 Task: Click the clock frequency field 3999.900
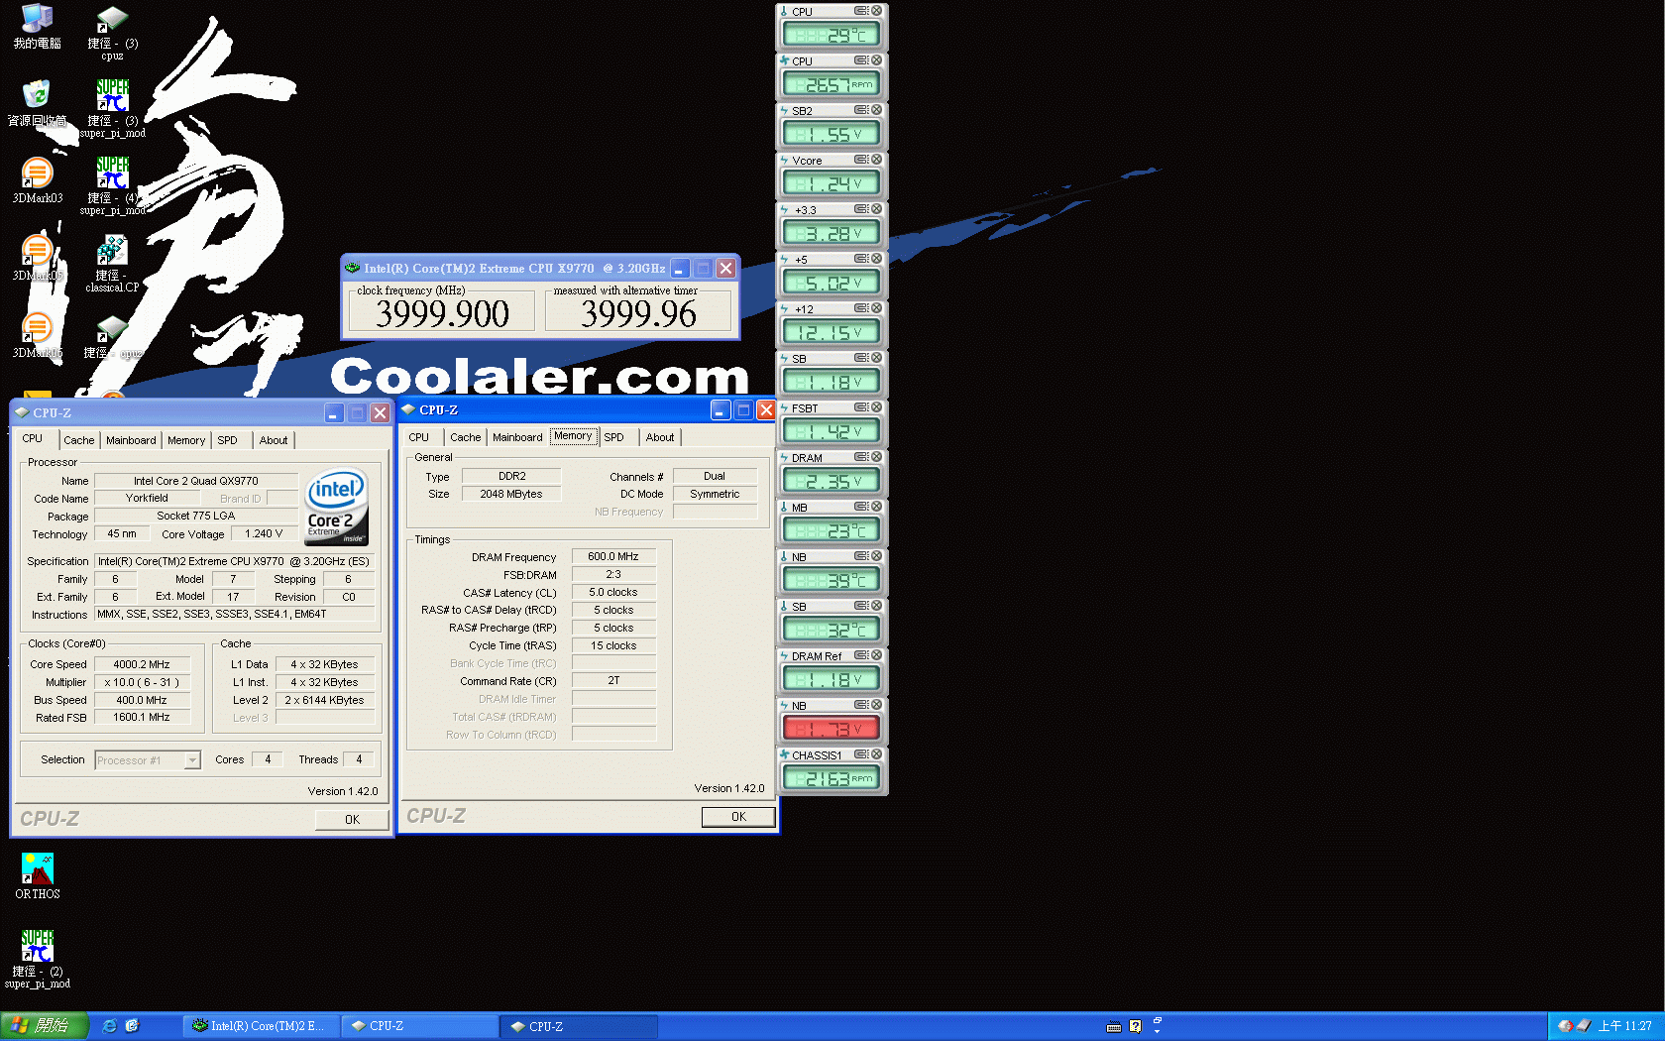[442, 313]
